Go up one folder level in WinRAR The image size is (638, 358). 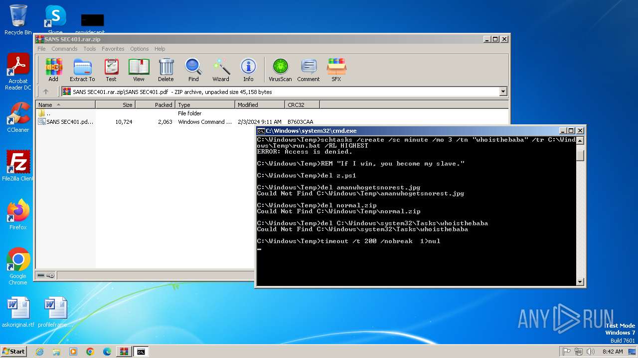[46, 91]
